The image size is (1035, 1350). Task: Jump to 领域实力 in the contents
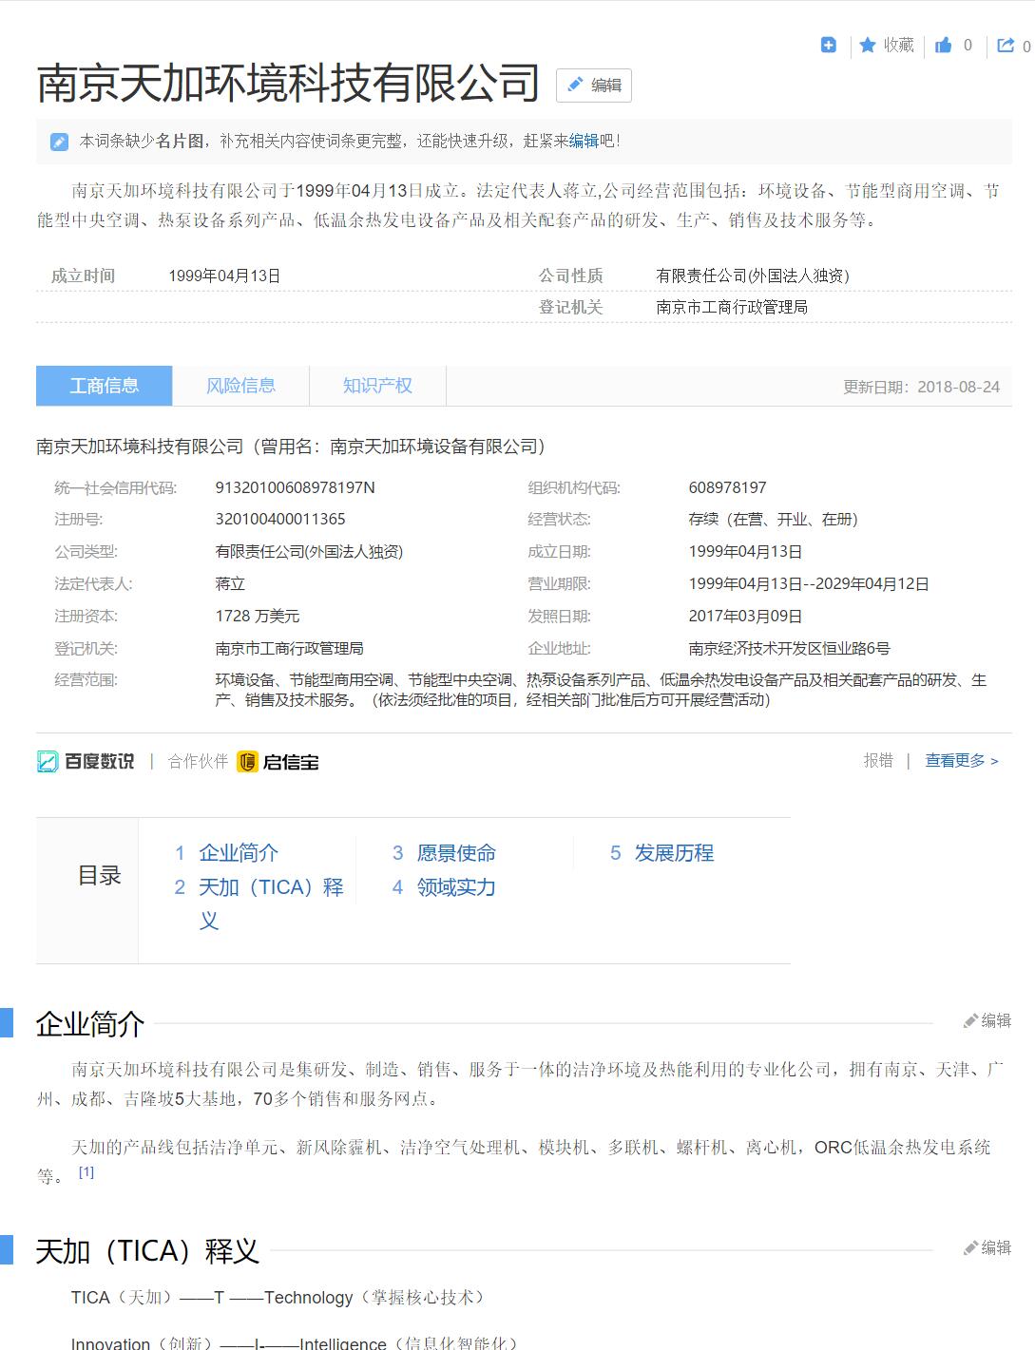click(456, 887)
